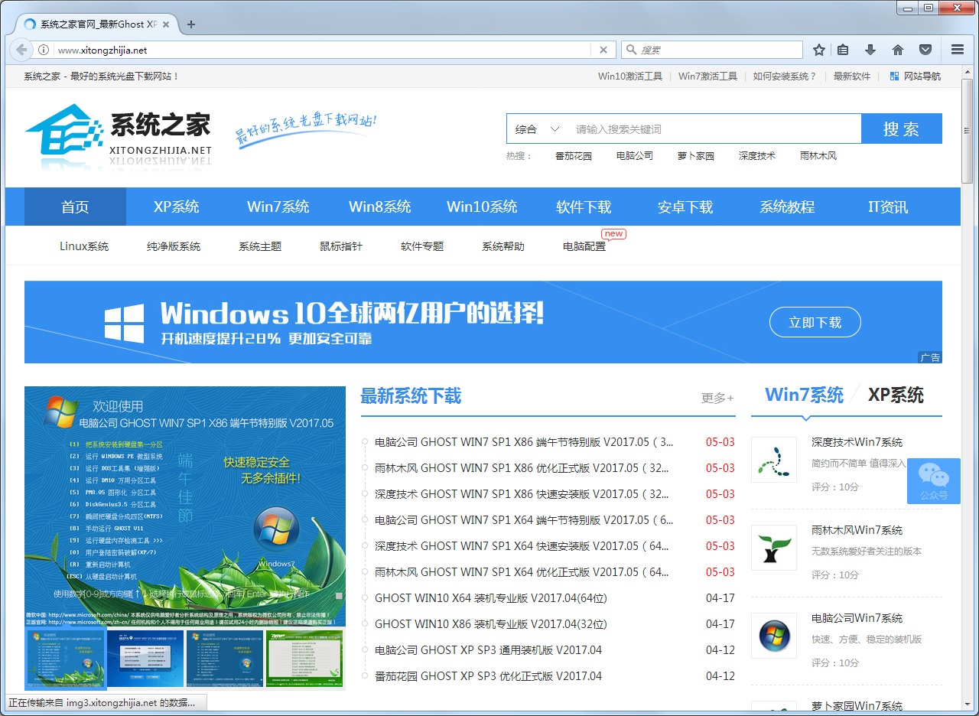Click the 请输入搜索关键词 search field
979x716 pixels.
(x=715, y=129)
